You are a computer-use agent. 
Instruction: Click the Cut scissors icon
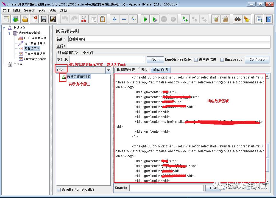[83, 19]
